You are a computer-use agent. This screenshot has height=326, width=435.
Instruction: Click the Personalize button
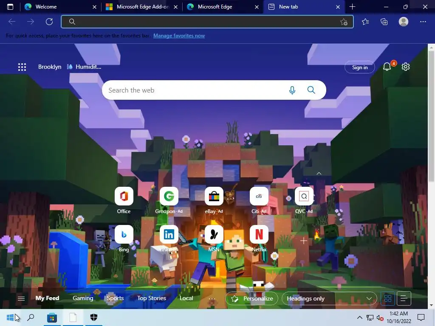tap(252, 298)
